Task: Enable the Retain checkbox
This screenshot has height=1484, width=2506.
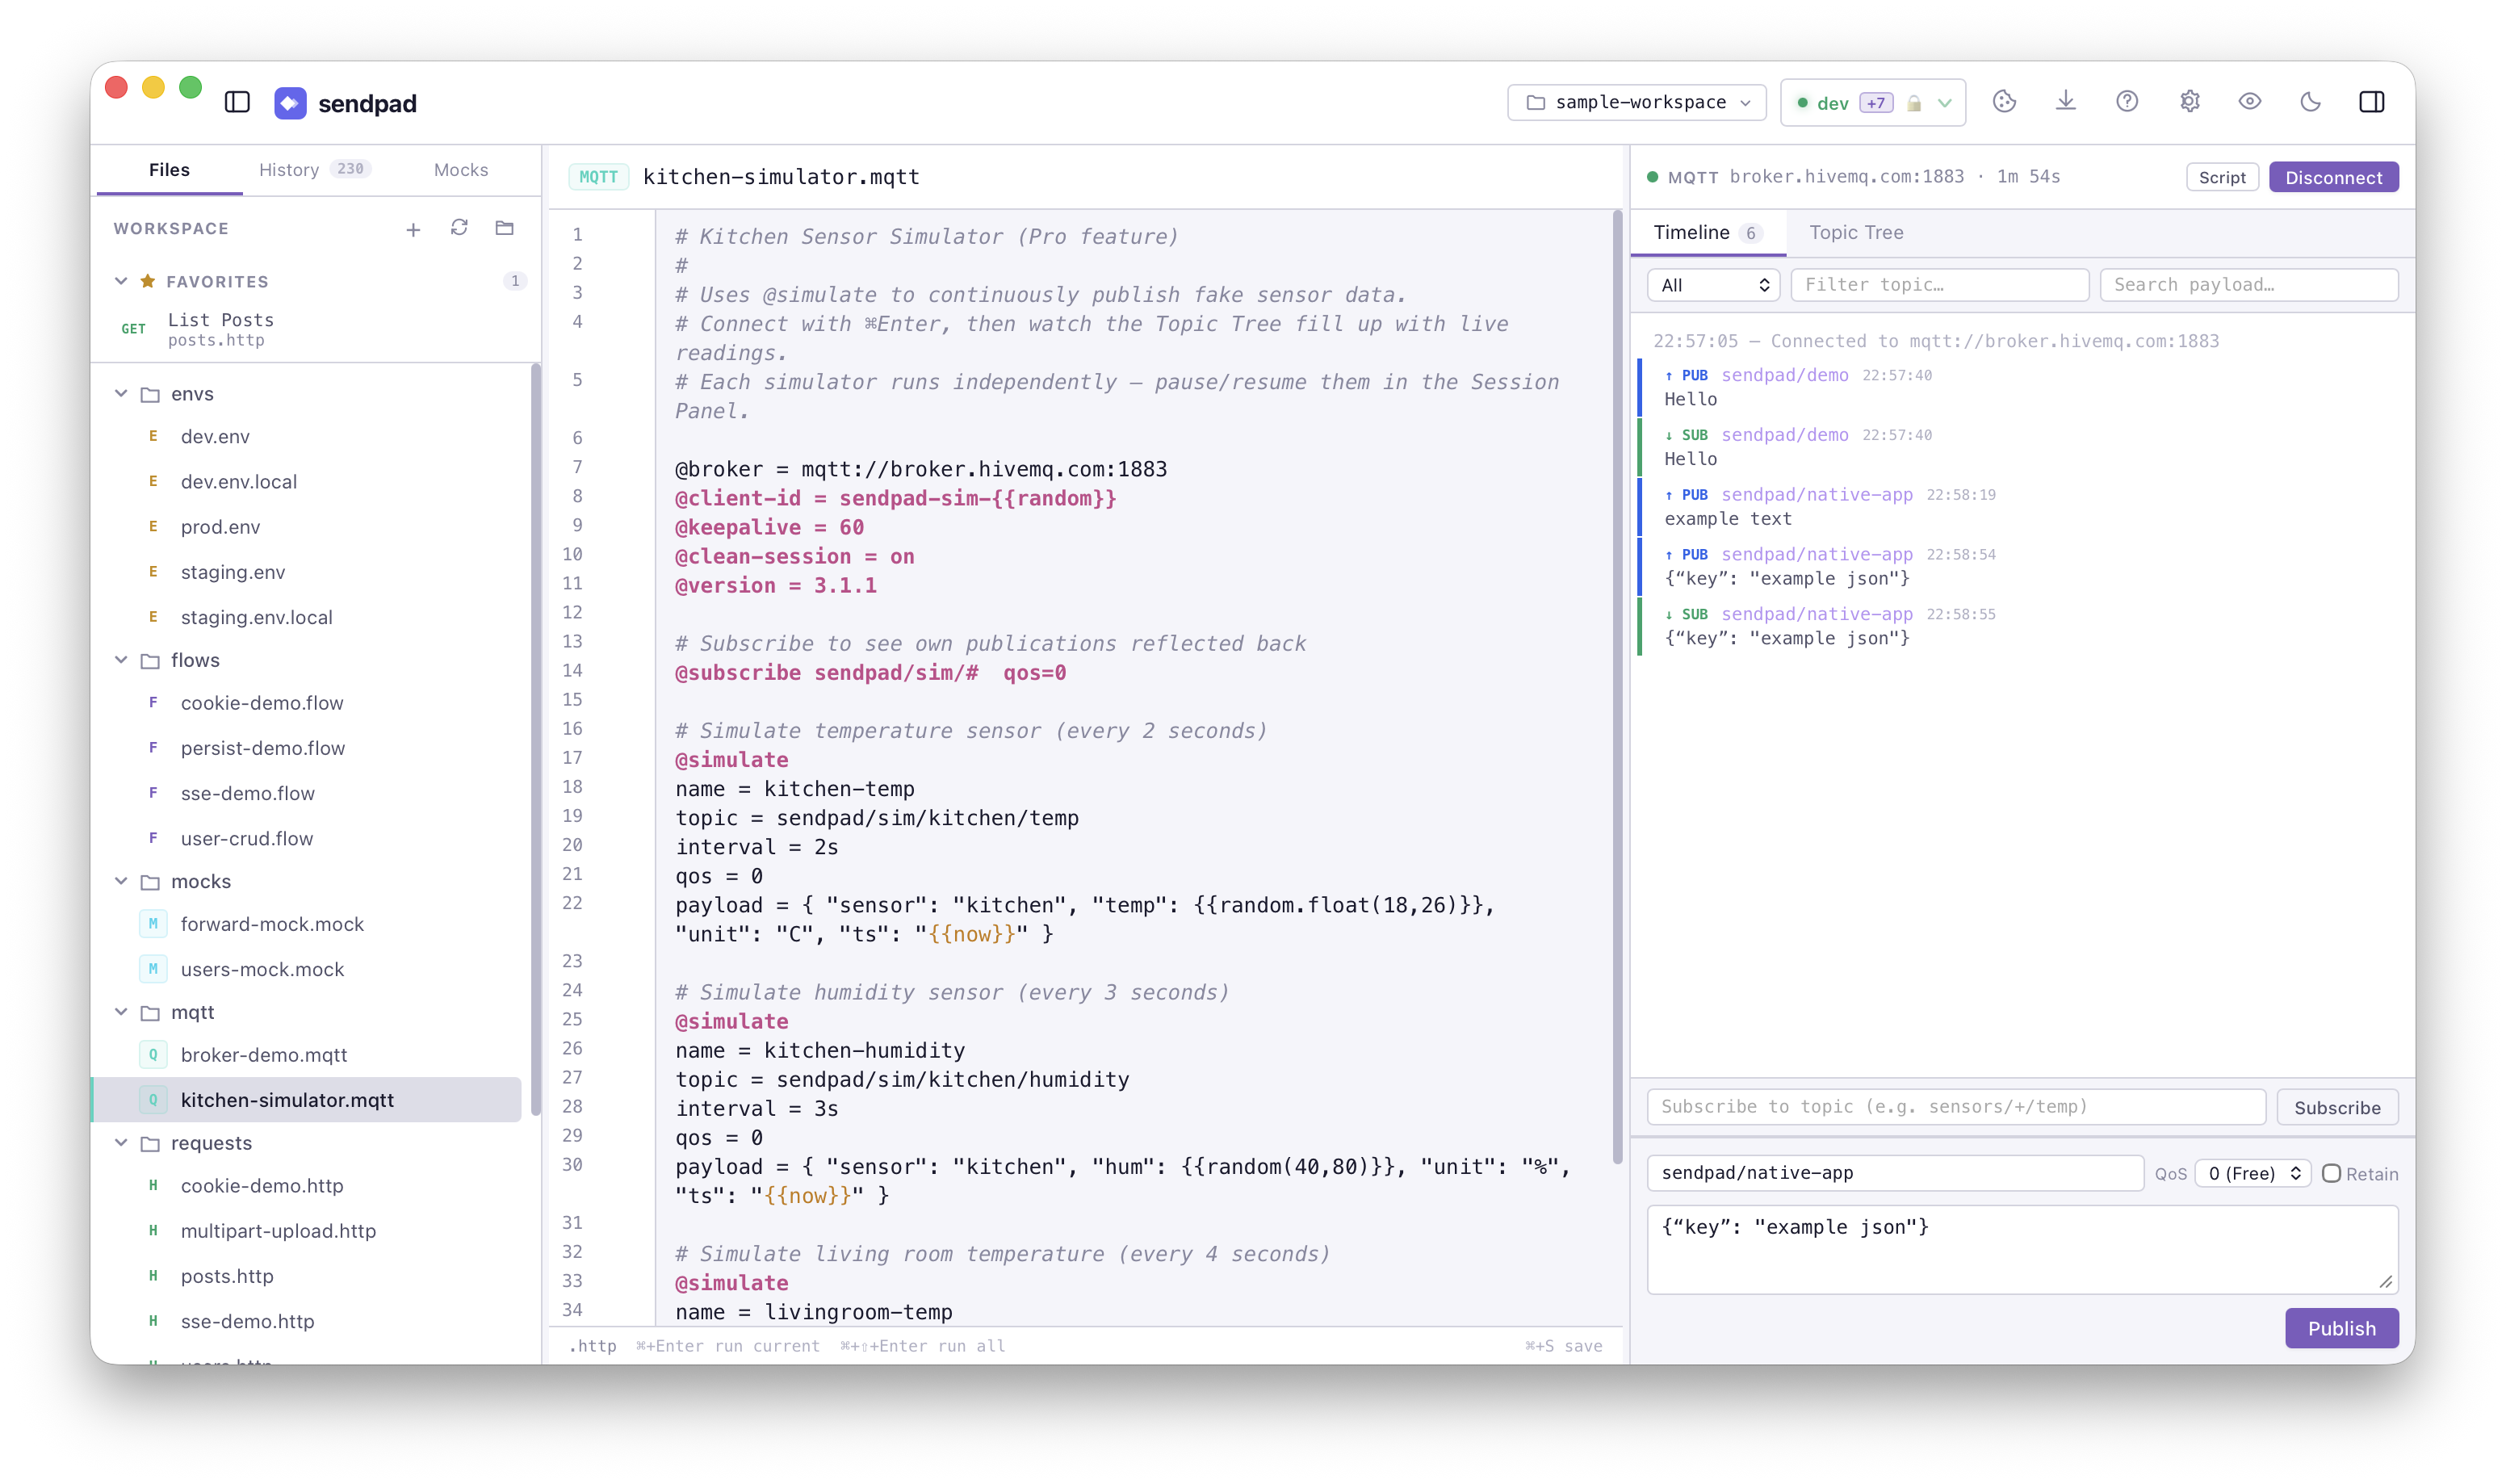Action: tap(2331, 1173)
